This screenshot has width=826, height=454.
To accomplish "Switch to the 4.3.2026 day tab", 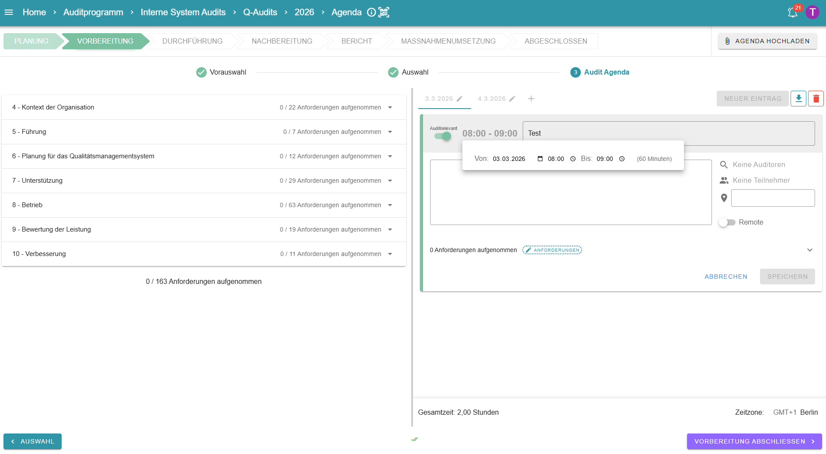I will [491, 99].
